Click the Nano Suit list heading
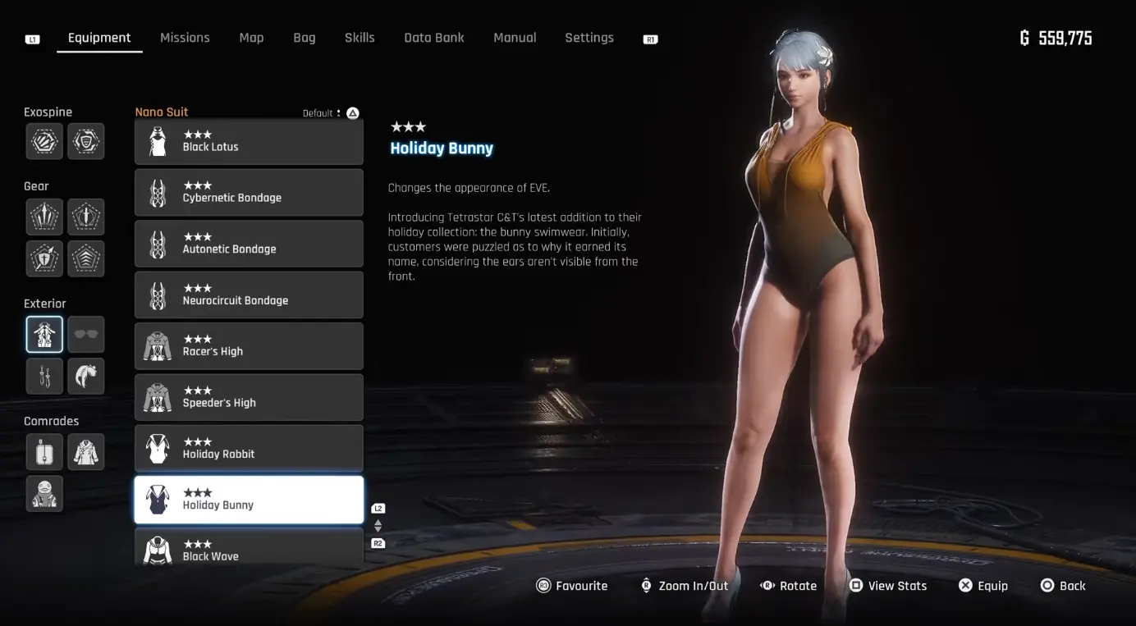1136x626 pixels. [162, 112]
